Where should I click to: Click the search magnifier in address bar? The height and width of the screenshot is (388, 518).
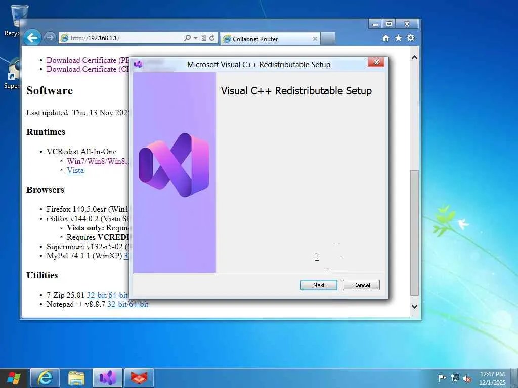tap(187, 38)
